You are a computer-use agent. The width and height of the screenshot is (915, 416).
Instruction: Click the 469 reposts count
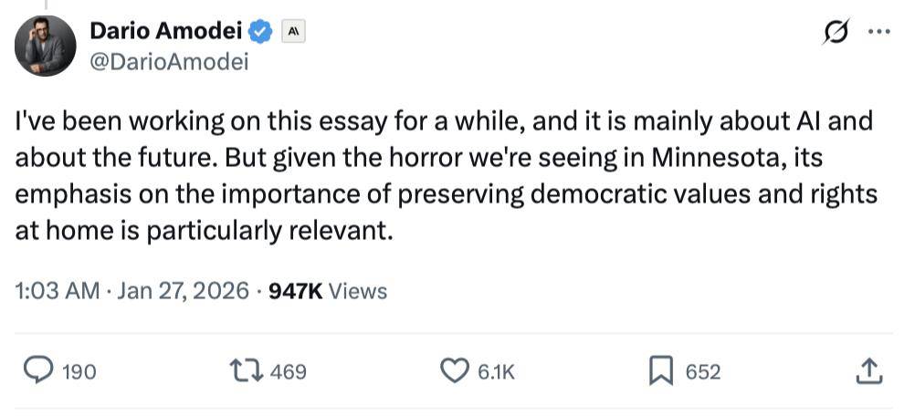tap(289, 371)
